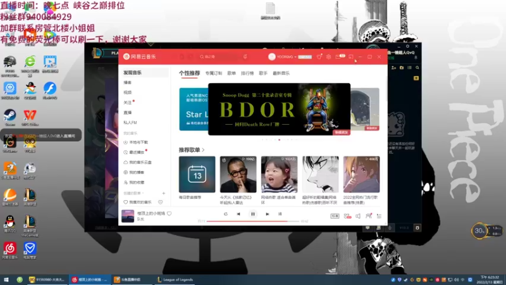Viewport: 506px width, 285px height.
Task: Click the Star banner on the left
Action: coord(194,109)
